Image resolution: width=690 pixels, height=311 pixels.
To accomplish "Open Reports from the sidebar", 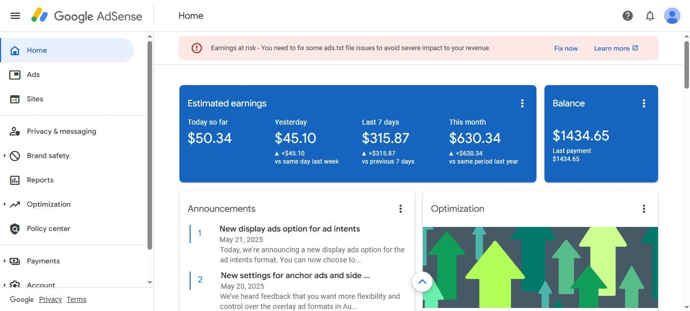I will click(40, 180).
